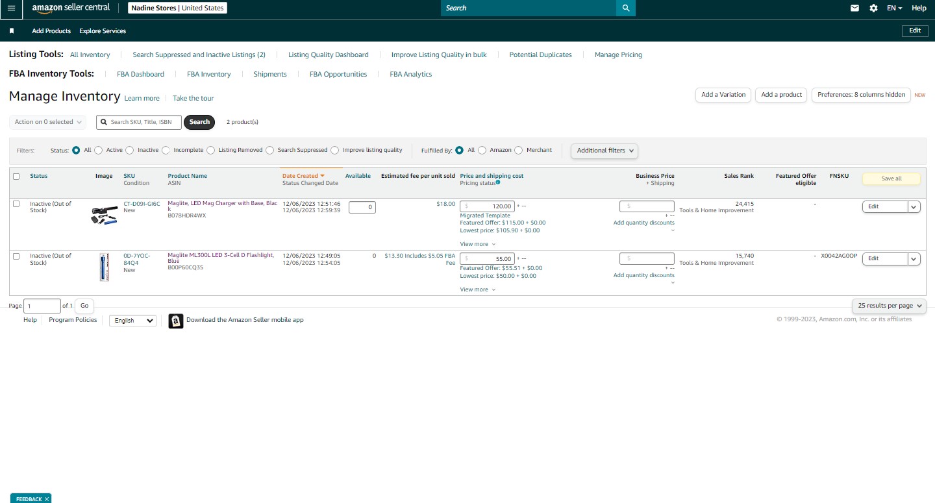
Task: Click the header Search input box
Action: coord(529,8)
